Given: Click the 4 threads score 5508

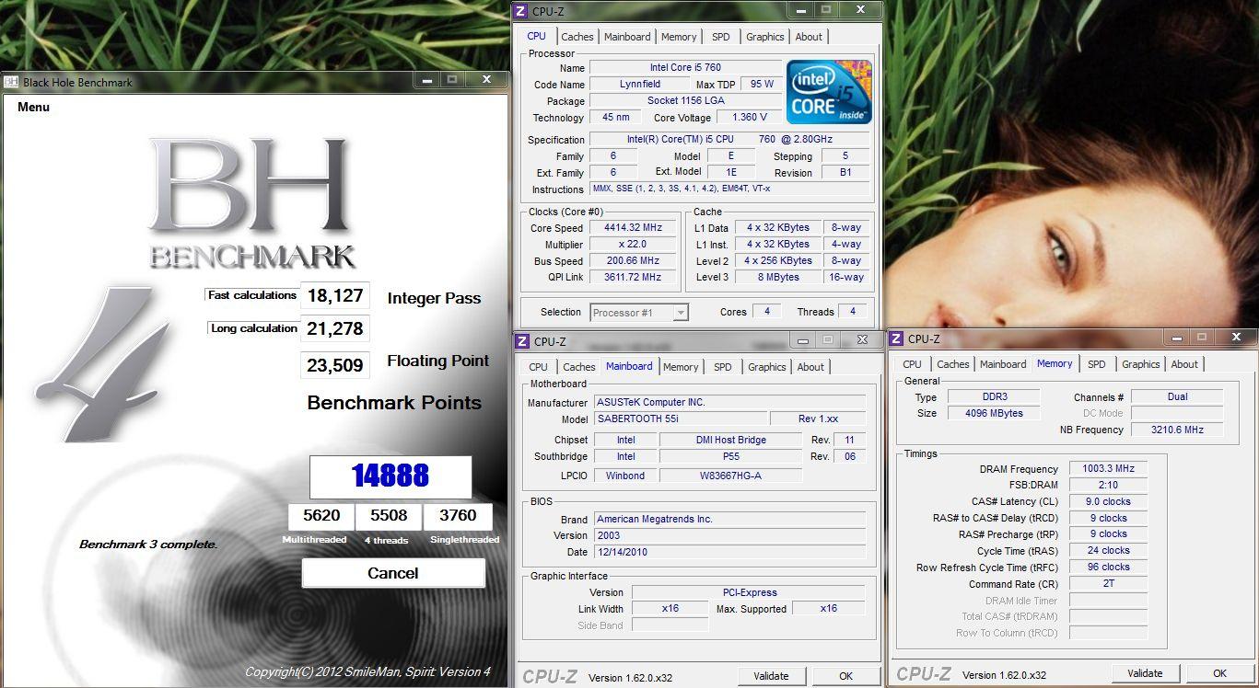Looking at the screenshot, I should coord(389,517).
